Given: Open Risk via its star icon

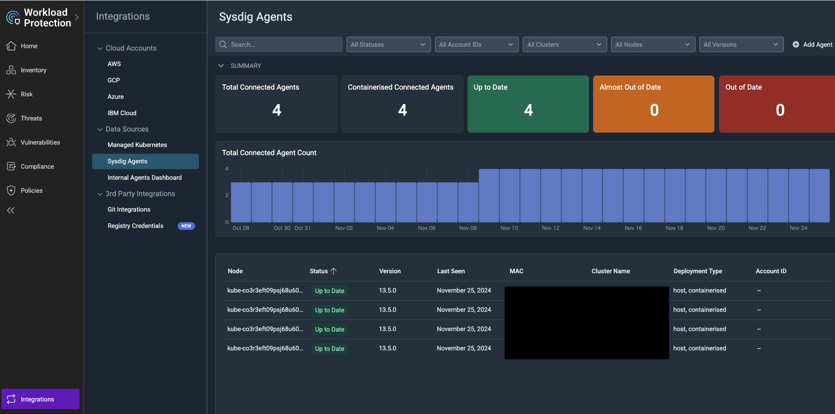Looking at the screenshot, I should click(x=11, y=94).
